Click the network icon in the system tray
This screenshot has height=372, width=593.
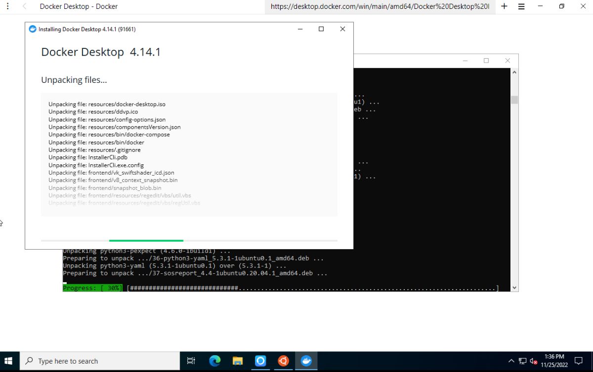[x=522, y=361]
